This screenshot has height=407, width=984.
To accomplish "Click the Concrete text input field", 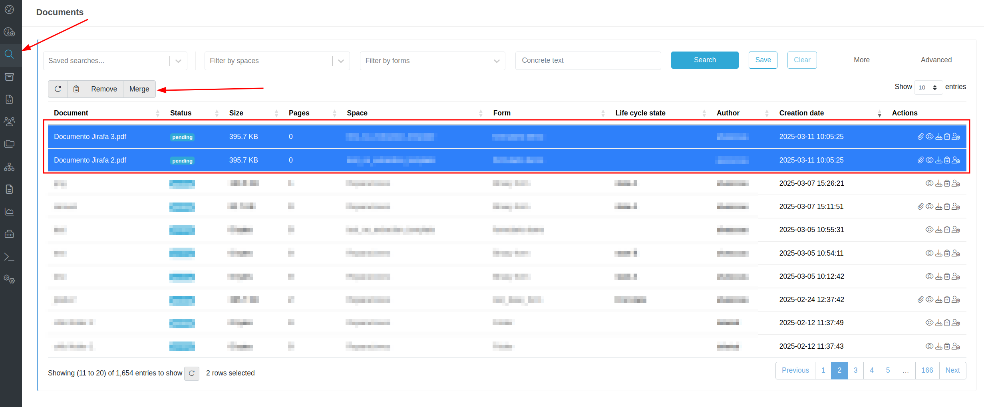I will point(588,60).
